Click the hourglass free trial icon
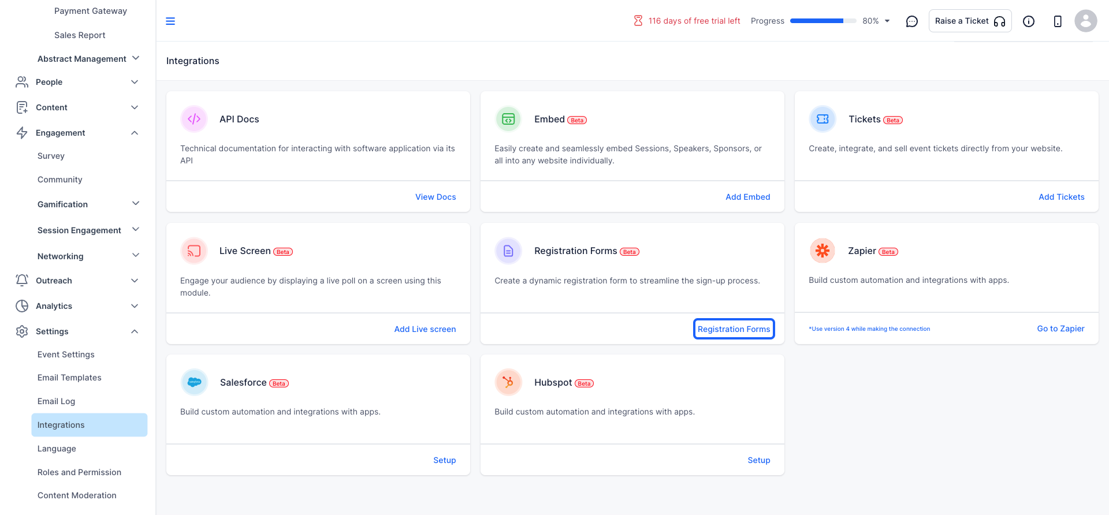 (638, 21)
